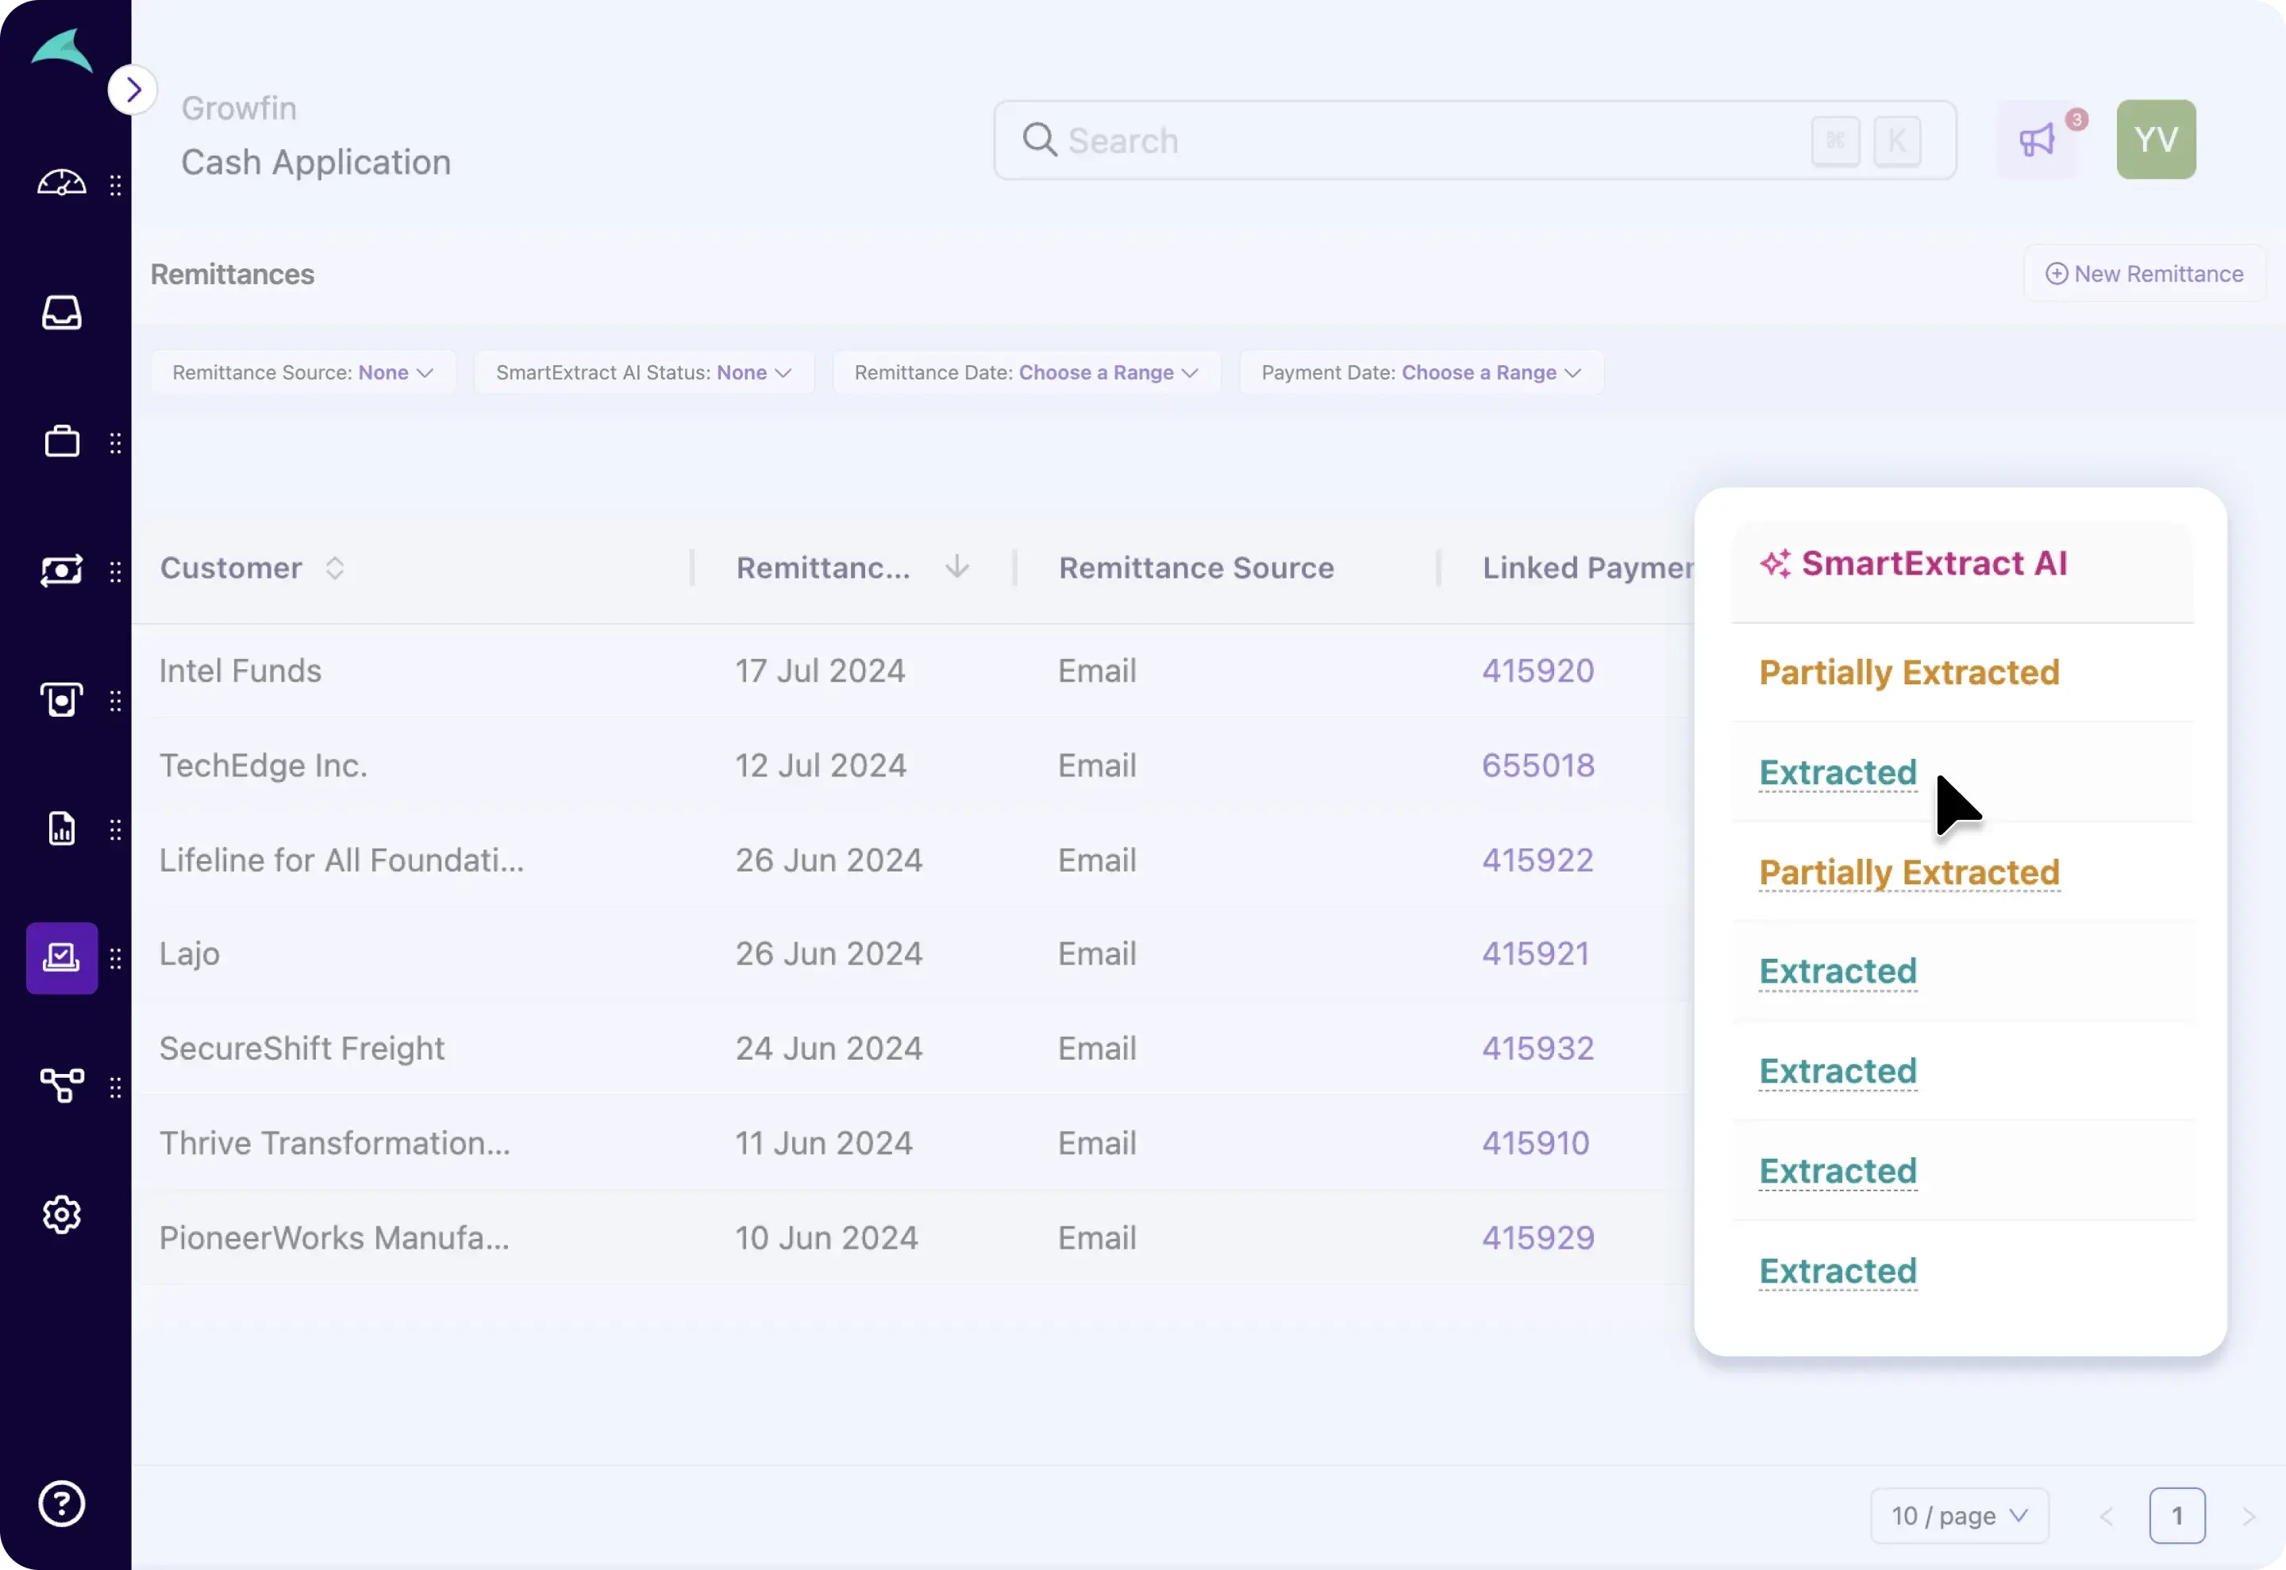
Task: Expand the sidebar with the arrow button
Action: pos(133,90)
